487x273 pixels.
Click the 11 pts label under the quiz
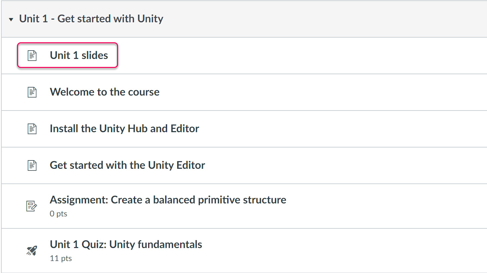tap(61, 258)
